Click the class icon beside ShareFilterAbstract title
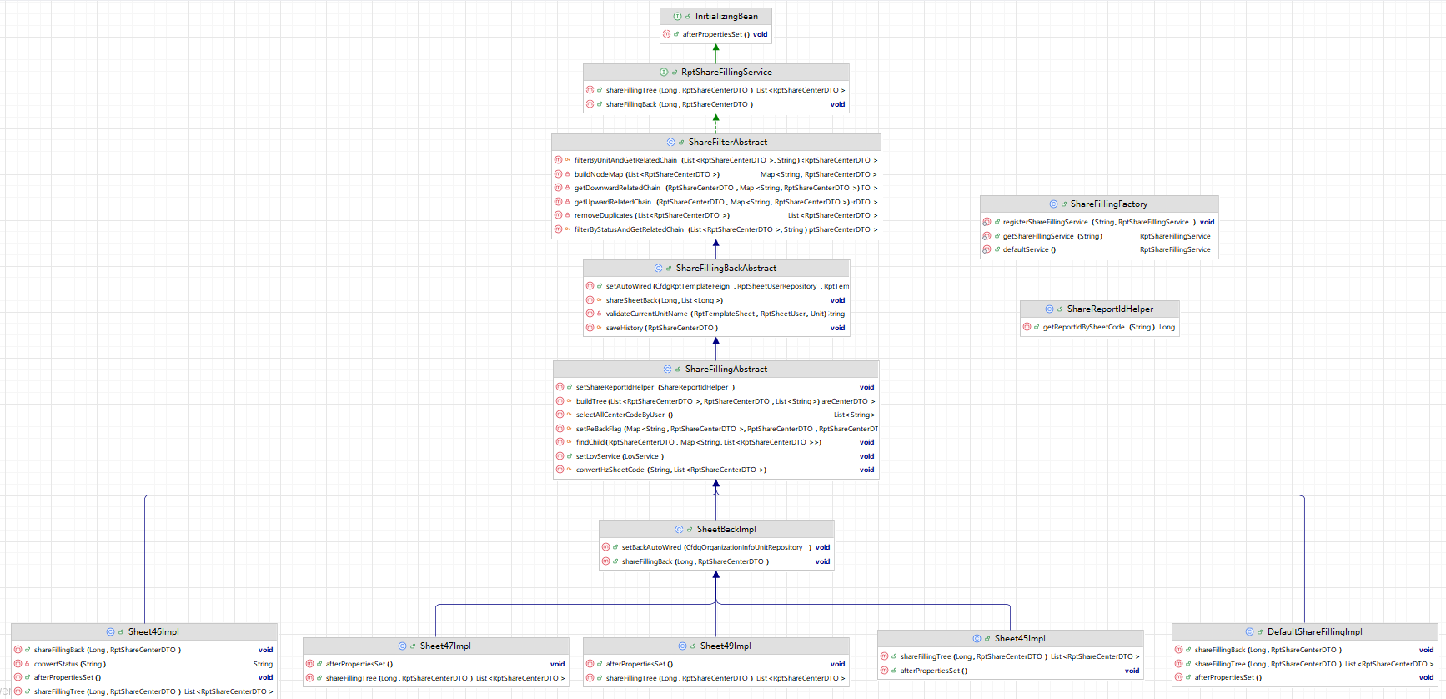The image size is (1446, 699). [670, 143]
